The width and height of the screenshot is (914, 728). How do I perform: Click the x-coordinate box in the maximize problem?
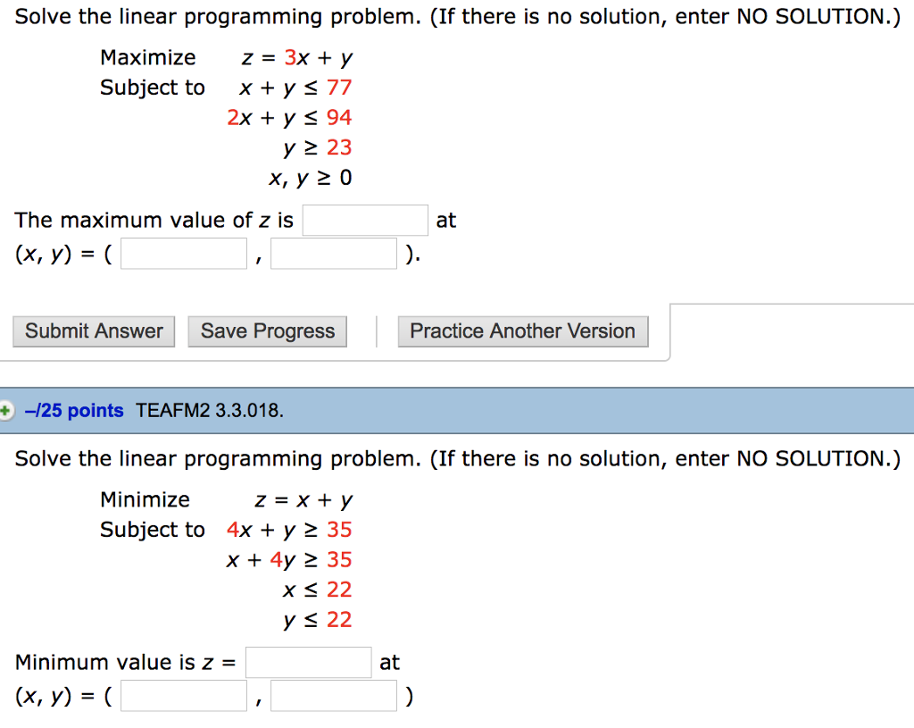(183, 254)
